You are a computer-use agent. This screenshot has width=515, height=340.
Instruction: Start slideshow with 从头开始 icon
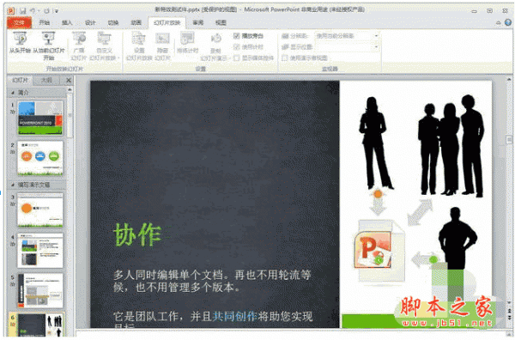[20, 39]
